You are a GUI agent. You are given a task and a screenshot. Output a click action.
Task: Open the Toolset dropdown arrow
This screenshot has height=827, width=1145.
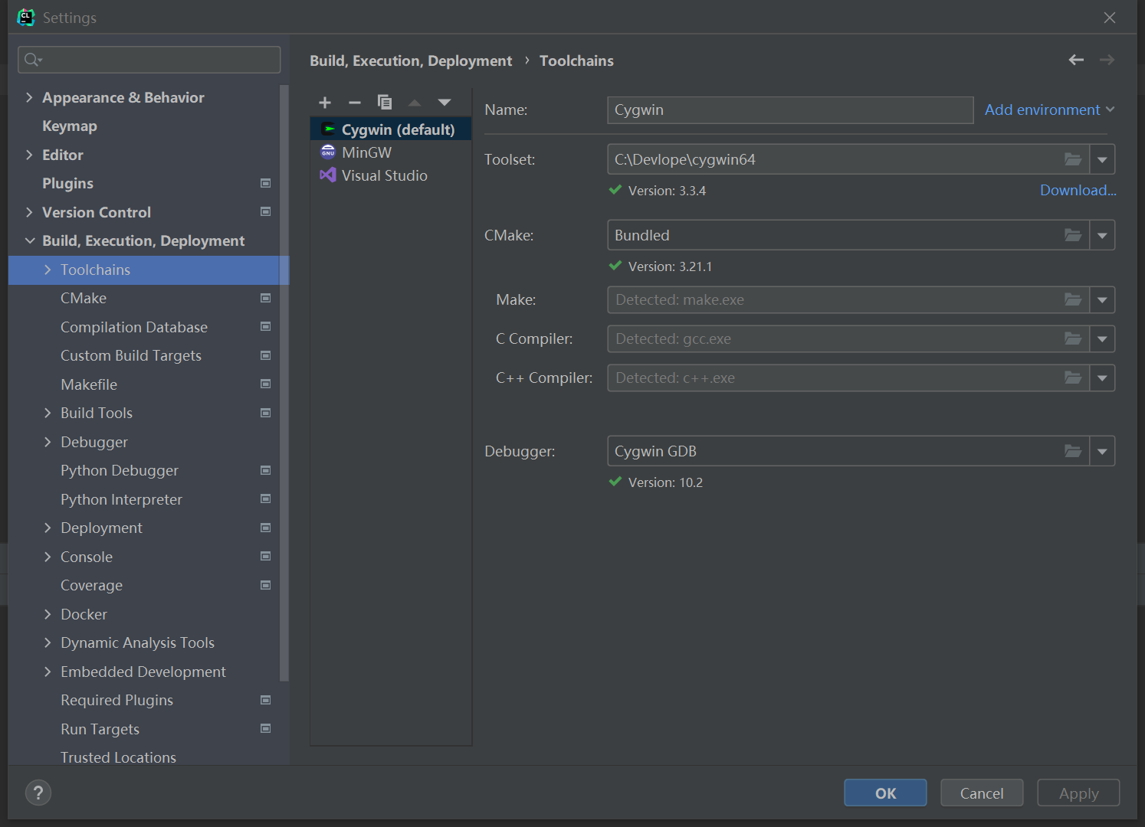pyautogui.click(x=1102, y=159)
